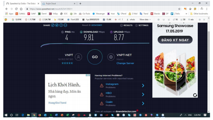Open Windows Start menu
213x120 pixels.
(6, 115)
